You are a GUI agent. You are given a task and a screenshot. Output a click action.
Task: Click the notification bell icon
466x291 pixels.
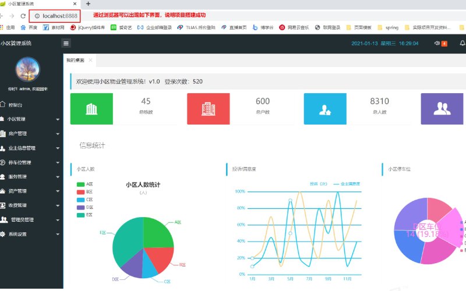[463, 43]
